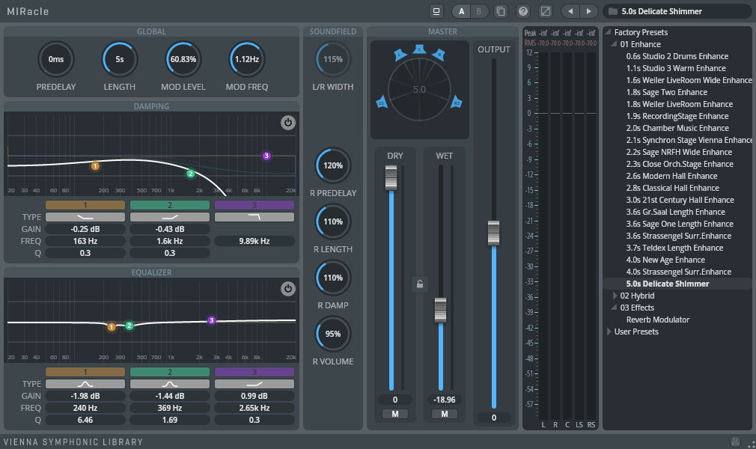Click the Dry fader handle
The height and width of the screenshot is (449, 756).
click(x=391, y=177)
